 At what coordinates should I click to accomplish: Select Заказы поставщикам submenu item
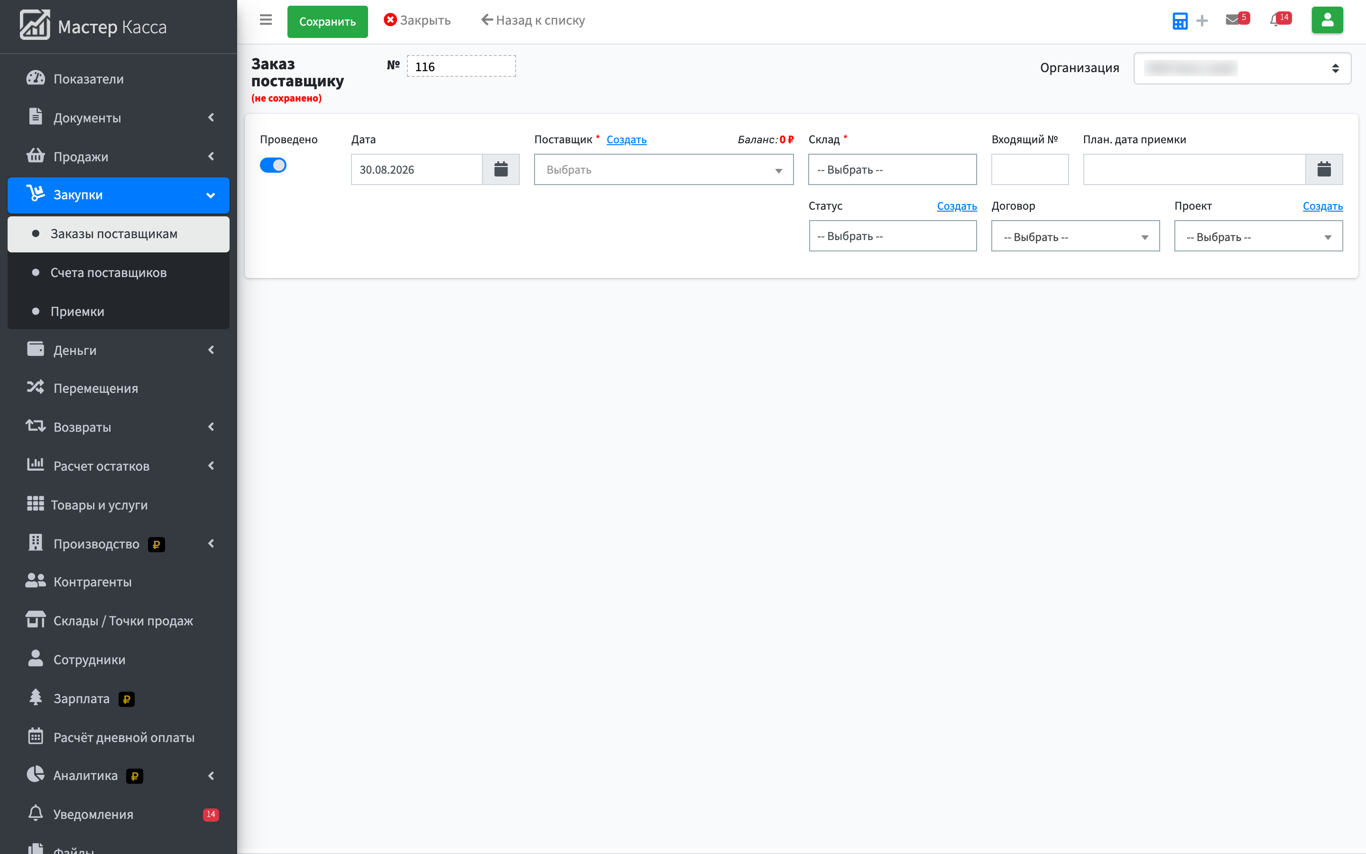click(119, 234)
